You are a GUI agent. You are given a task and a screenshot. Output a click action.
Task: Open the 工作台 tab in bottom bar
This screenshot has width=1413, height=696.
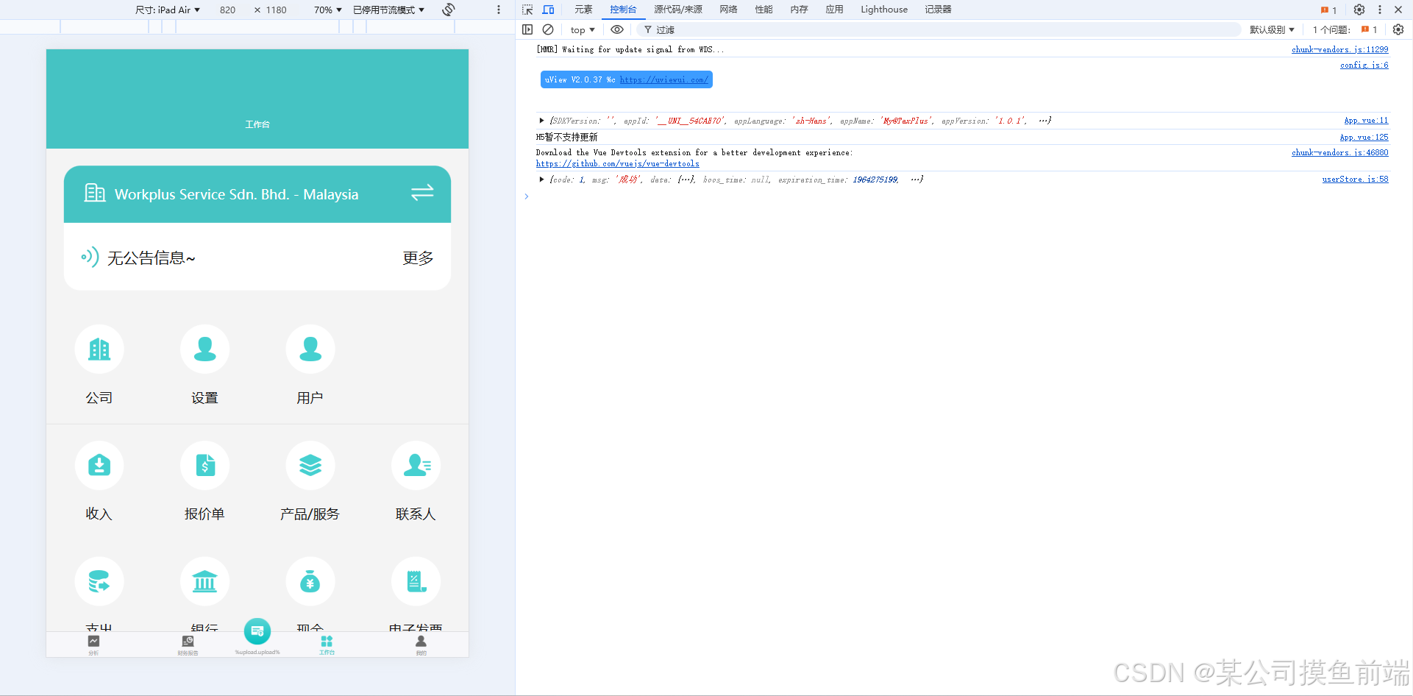point(327,644)
